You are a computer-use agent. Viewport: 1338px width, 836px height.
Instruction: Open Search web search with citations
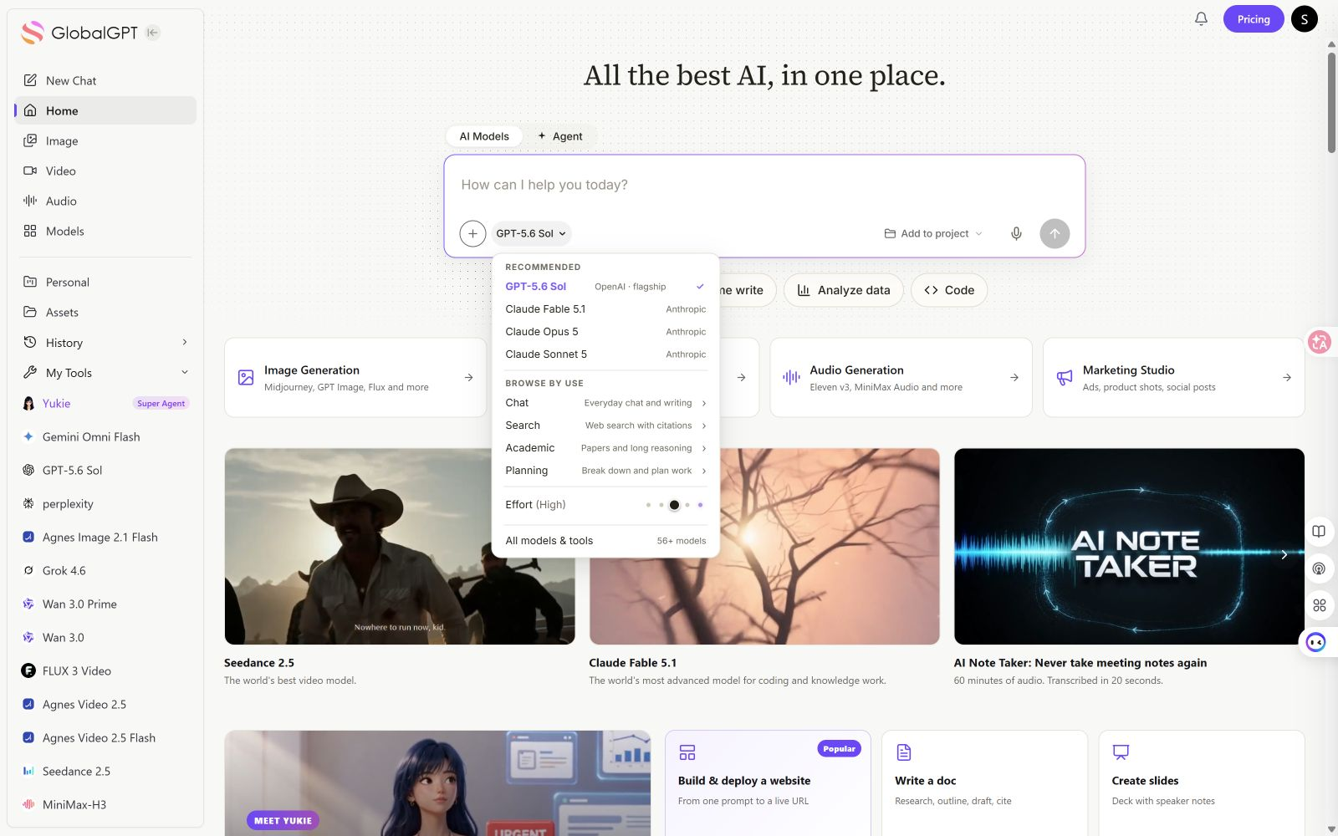(x=605, y=425)
